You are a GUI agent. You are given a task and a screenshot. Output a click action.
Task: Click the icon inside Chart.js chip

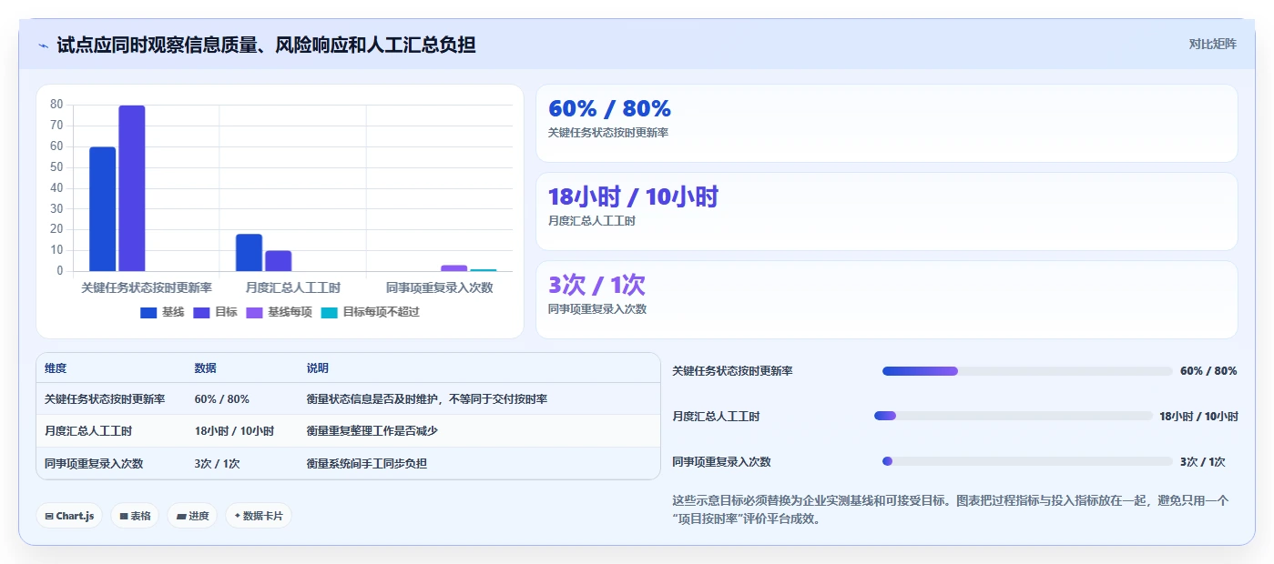pos(49,516)
